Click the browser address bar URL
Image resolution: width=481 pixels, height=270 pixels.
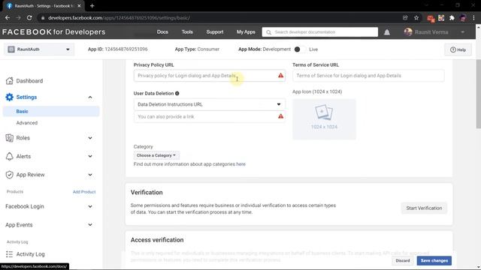pyautogui.click(x=119, y=18)
